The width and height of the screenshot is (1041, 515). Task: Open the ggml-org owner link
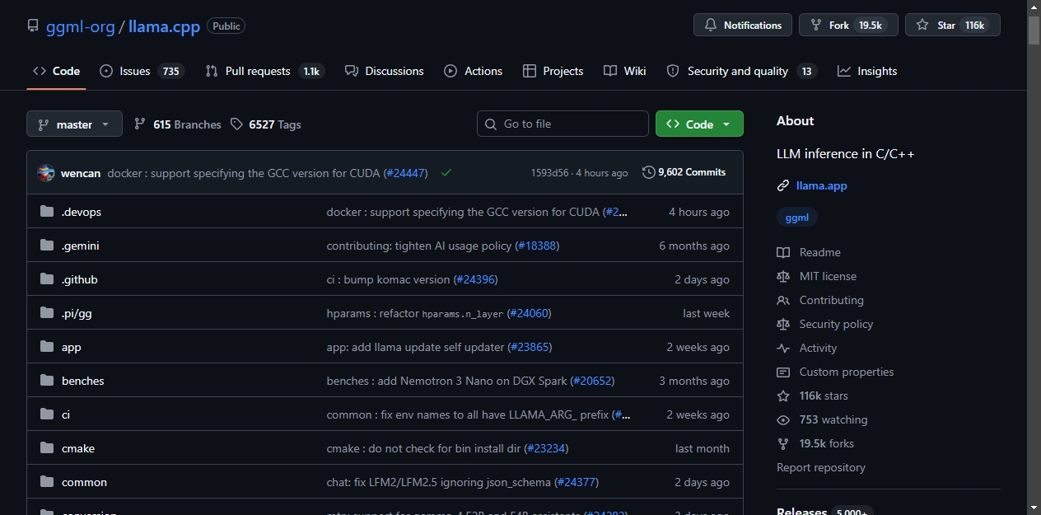pyautogui.click(x=81, y=26)
